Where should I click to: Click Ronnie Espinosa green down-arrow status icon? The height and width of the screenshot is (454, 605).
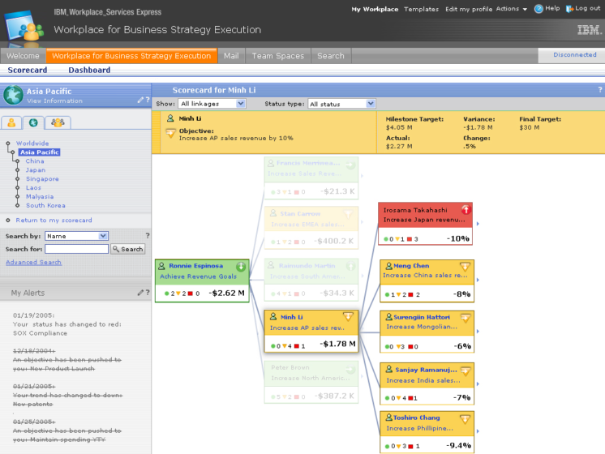tap(241, 266)
